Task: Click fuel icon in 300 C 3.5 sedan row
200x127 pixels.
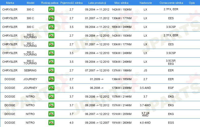Action: (51, 27)
